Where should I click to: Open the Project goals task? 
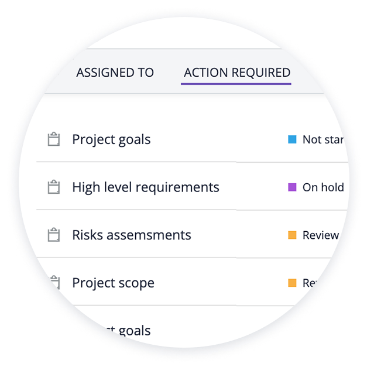111,140
